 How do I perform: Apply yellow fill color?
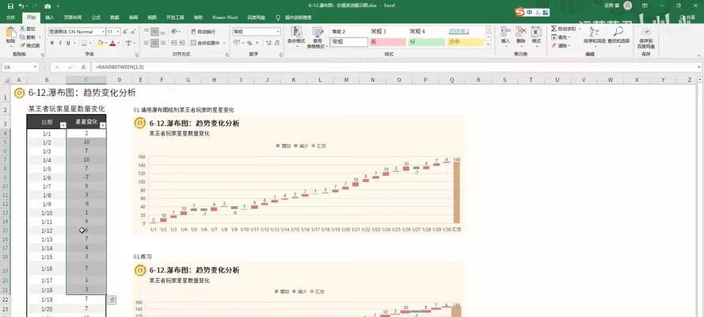click(100, 43)
